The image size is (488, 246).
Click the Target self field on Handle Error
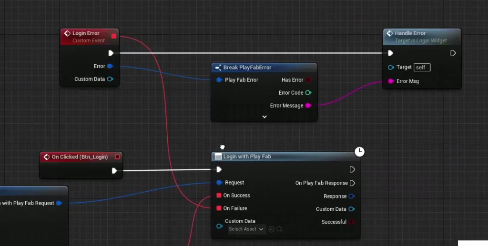422,68
